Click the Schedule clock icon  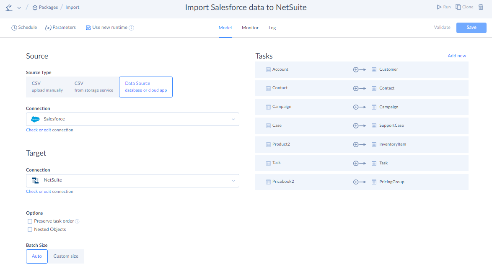(14, 28)
